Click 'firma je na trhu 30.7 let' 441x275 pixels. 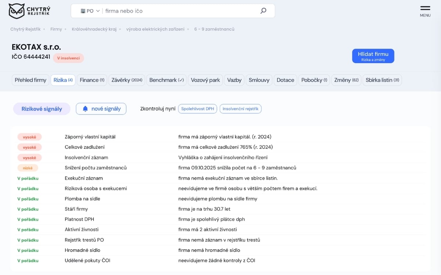(x=204, y=209)
